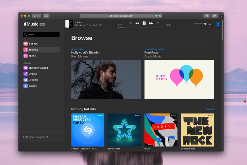Click the Safari back arrow button
Image resolution: width=247 pixels, height=165 pixels.
(34, 16)
